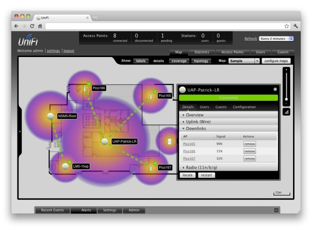312x234 pixels.
Task: Switch to the Statistics tab
Action: click(202, 52)
